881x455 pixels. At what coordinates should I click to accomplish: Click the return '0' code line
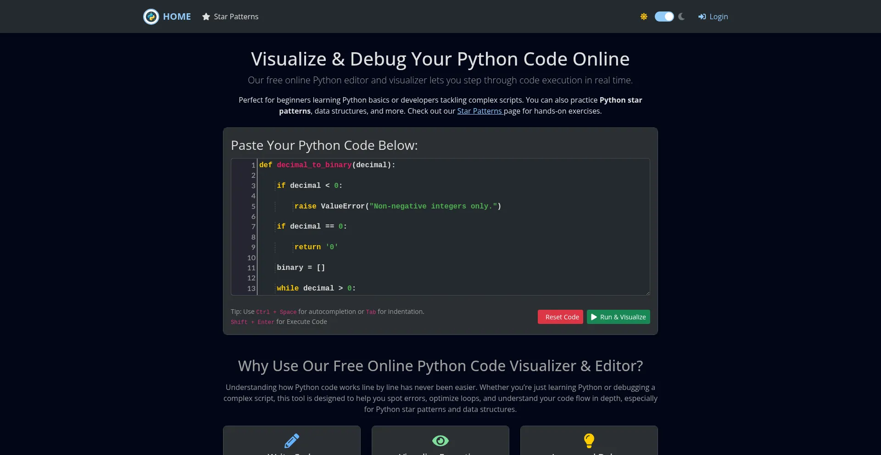[x=316, y=247]
